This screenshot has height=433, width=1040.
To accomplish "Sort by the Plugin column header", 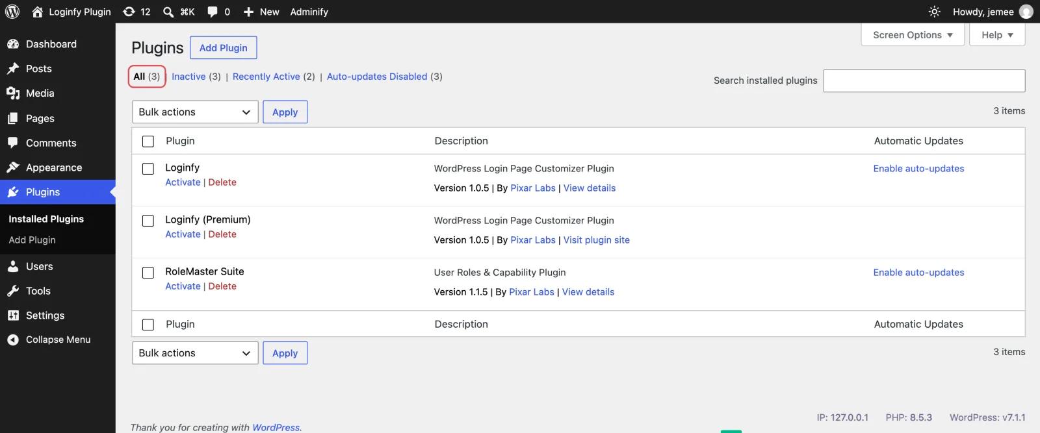I will [180, 141].
